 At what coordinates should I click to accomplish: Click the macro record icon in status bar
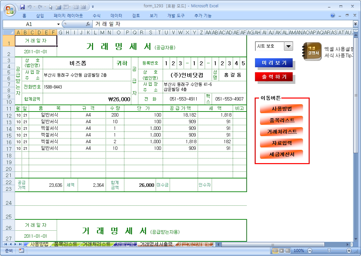click(21, 251)
